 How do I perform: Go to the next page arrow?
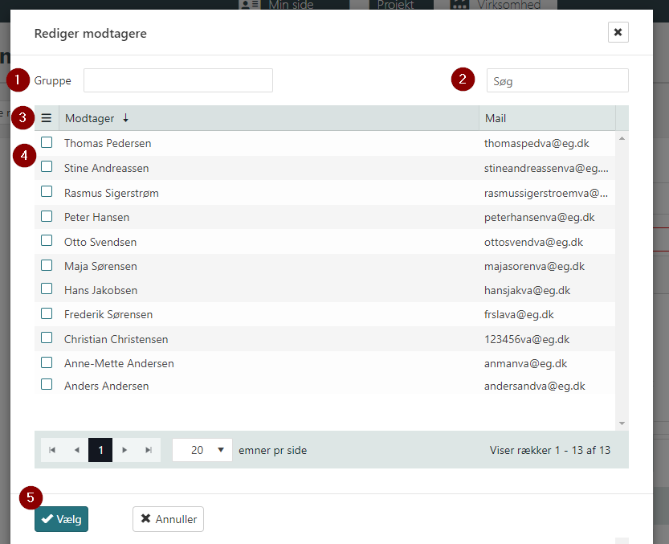point(124,450)
